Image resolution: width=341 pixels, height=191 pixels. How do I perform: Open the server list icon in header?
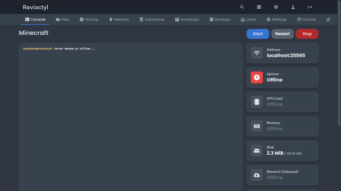click(259, 7)
